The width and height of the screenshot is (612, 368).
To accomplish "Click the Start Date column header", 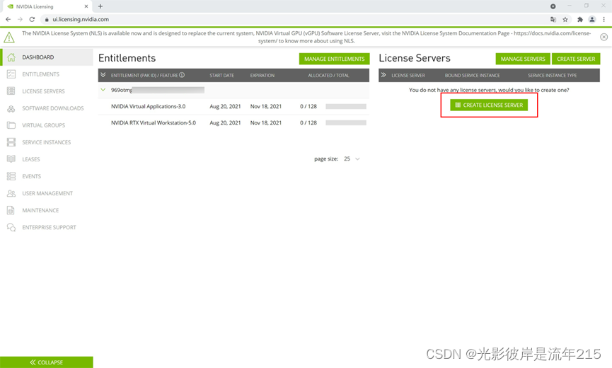I will coord(221,75).
